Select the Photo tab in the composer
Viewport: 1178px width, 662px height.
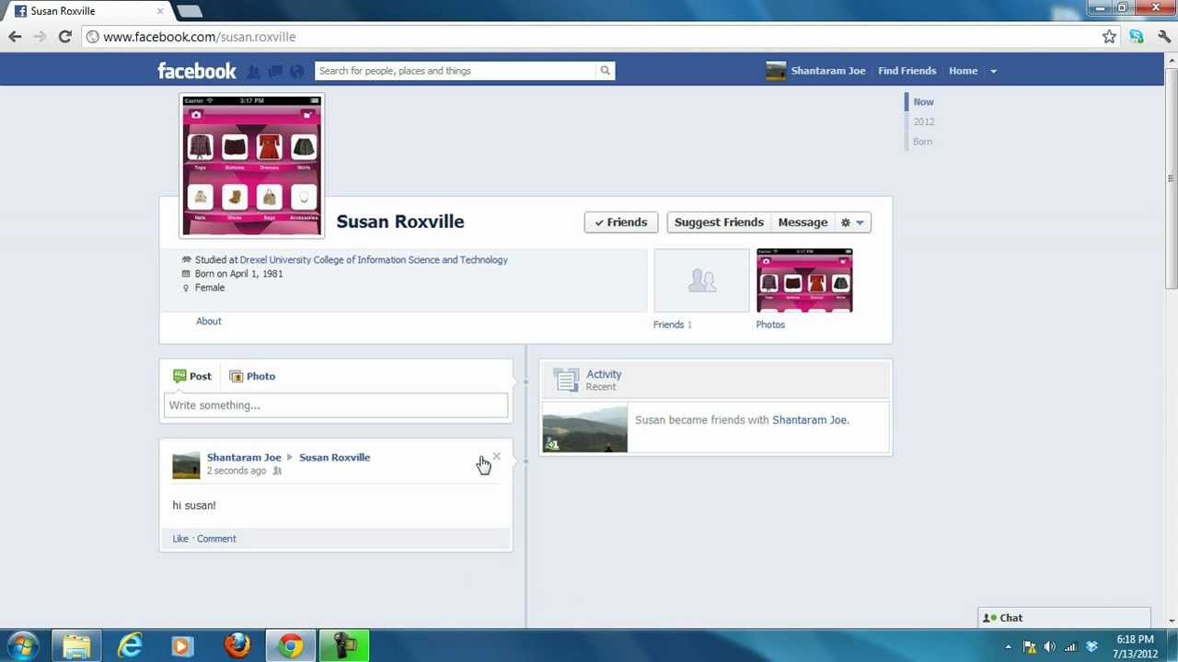(252, 376)
